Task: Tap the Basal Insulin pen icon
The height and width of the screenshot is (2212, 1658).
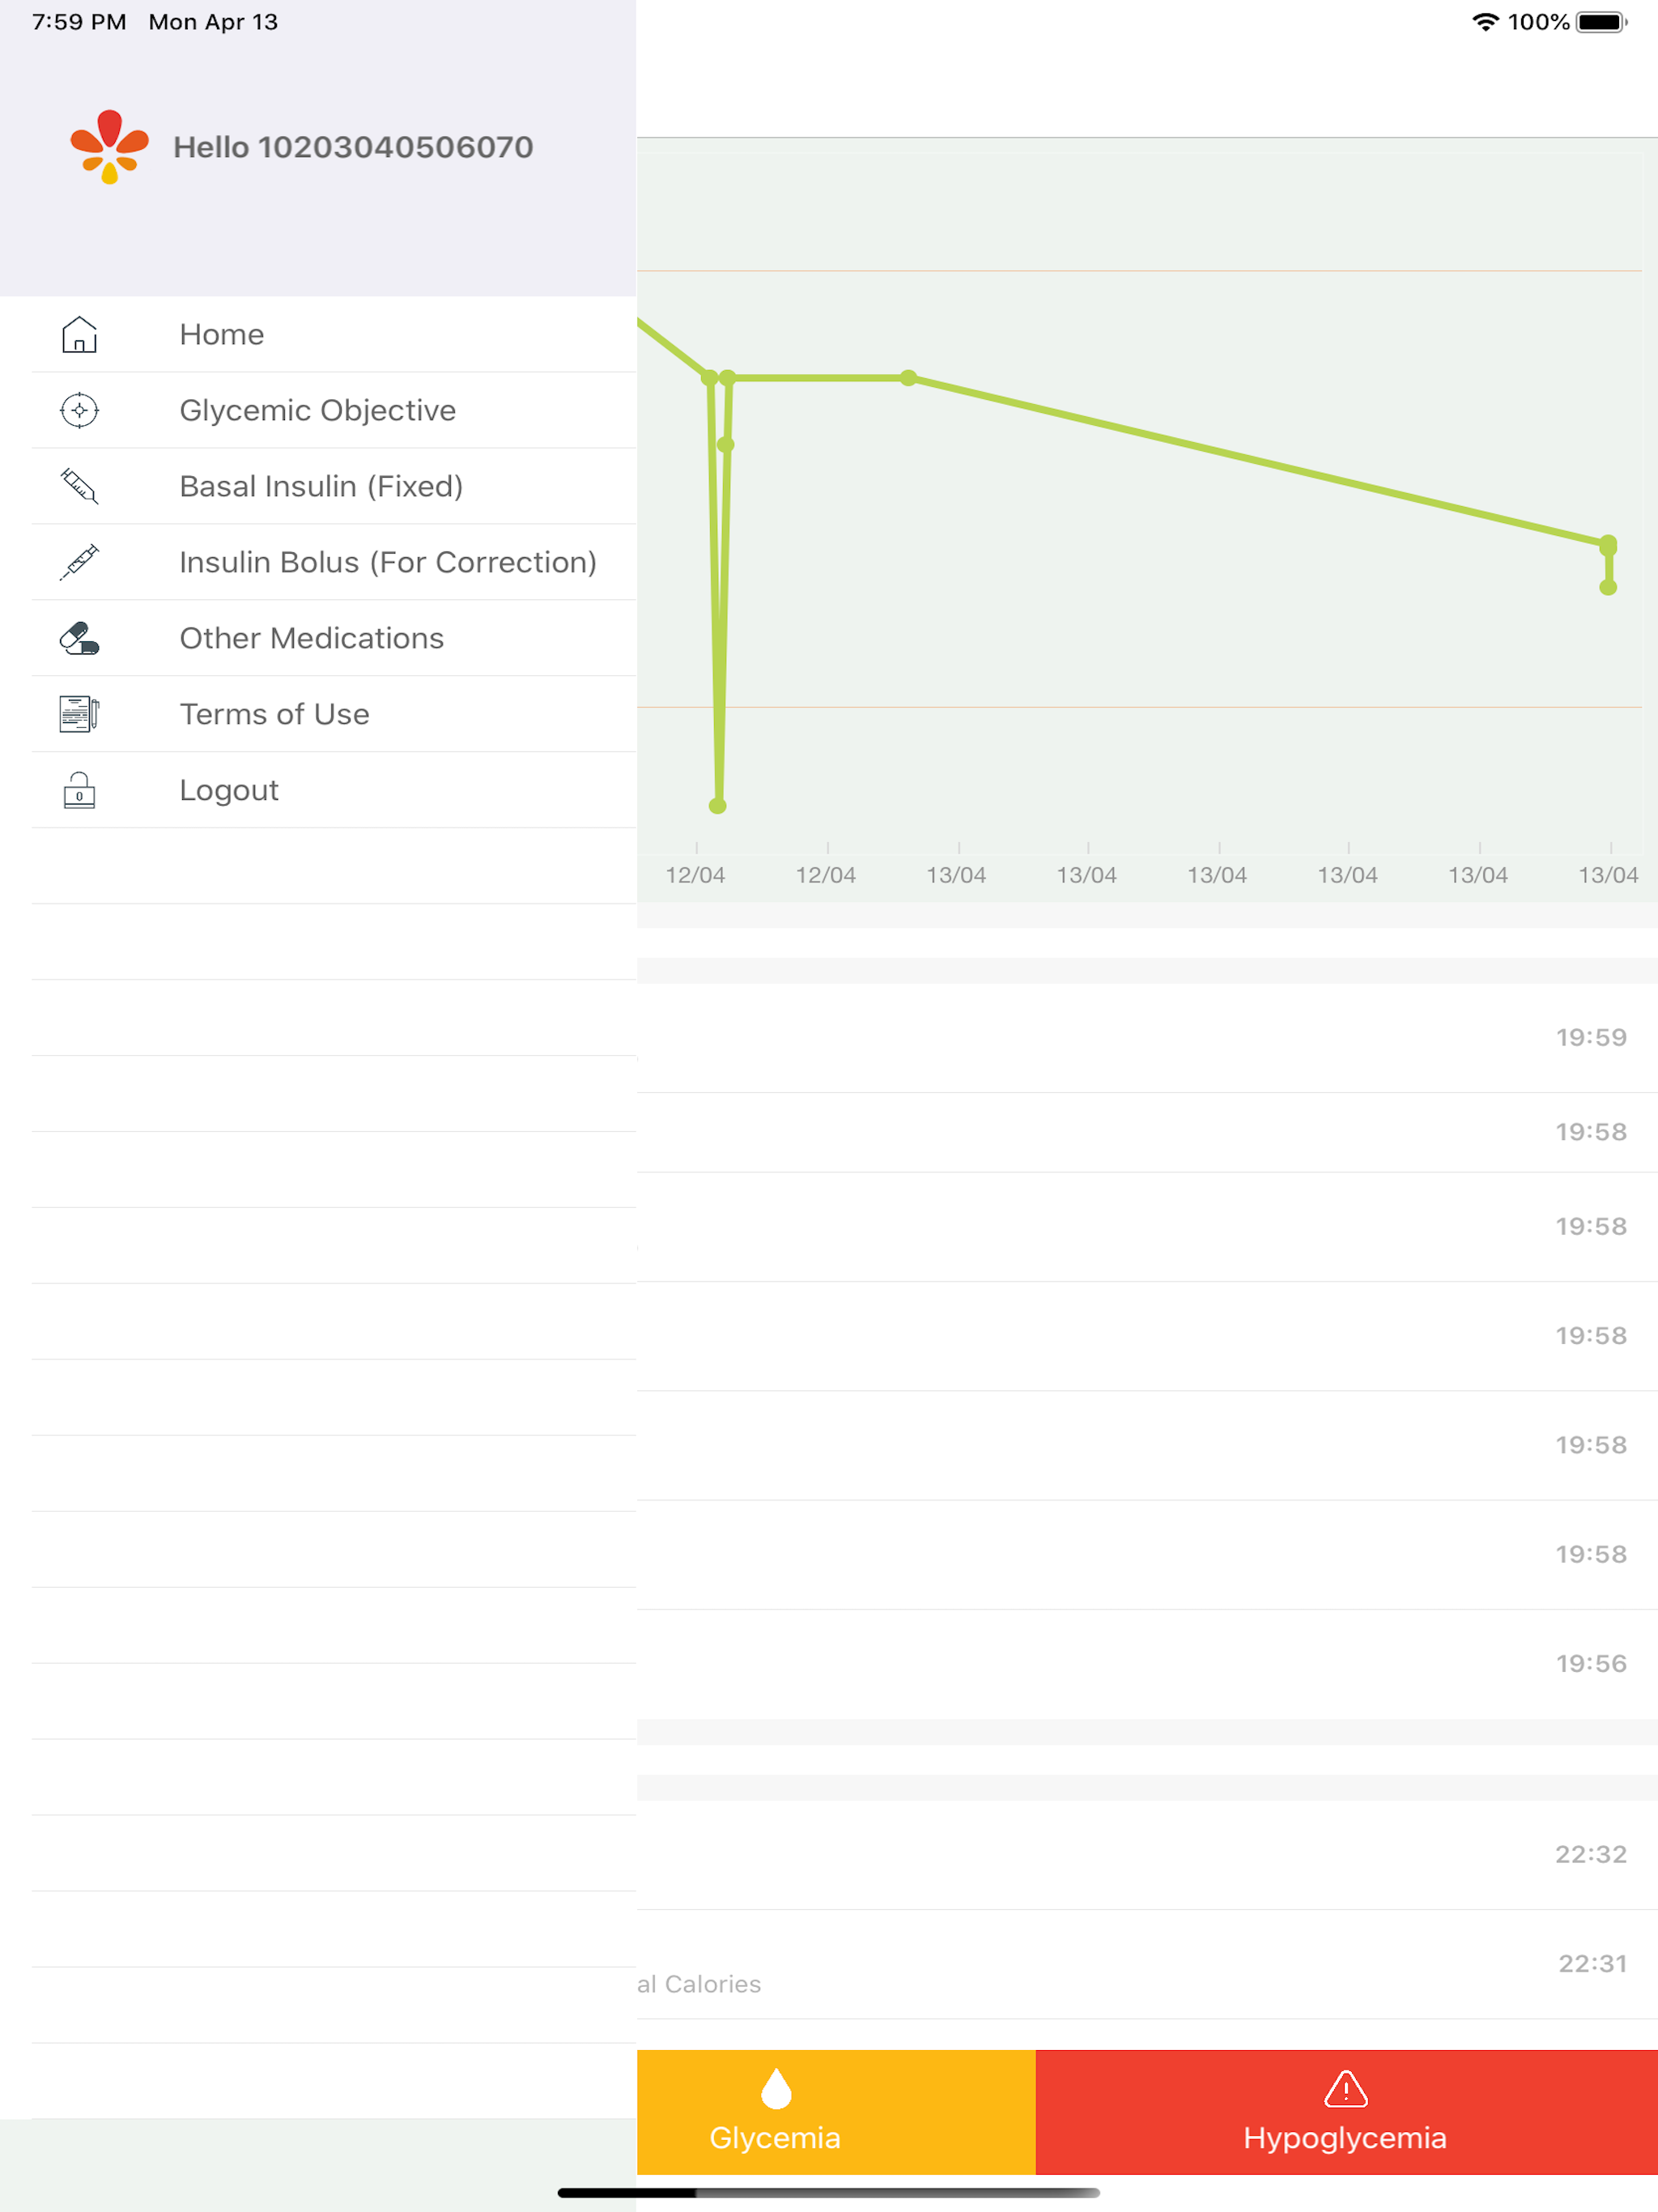Action: [79, 486]
